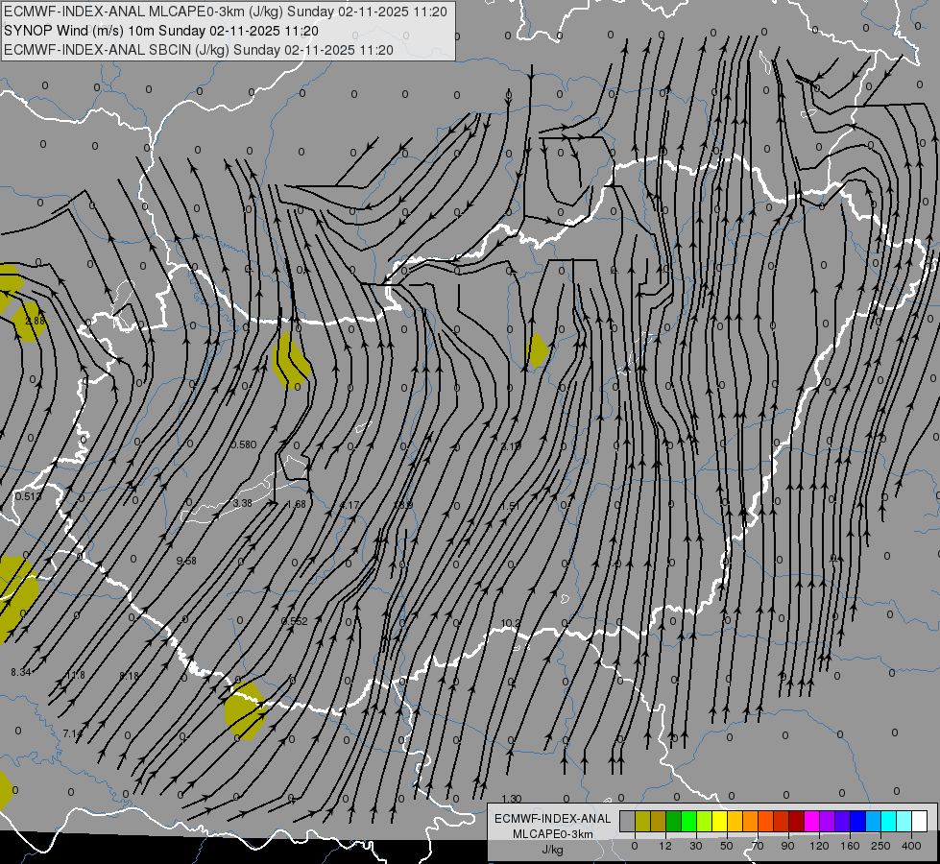The image size is (940, 864).
Task: Select the bright cyan legend swatch
Action: [888, 821]
